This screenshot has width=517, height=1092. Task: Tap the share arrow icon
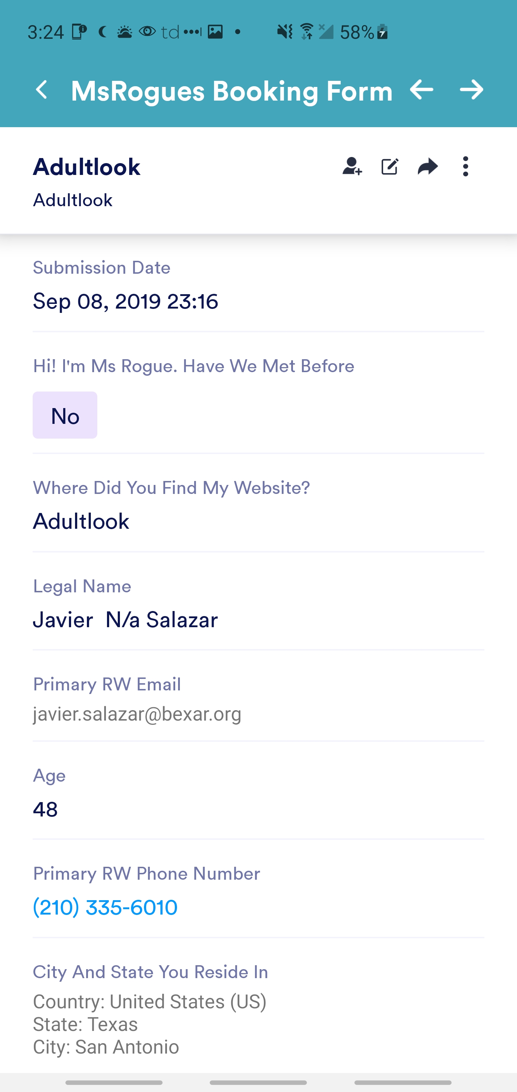(427, 167)
